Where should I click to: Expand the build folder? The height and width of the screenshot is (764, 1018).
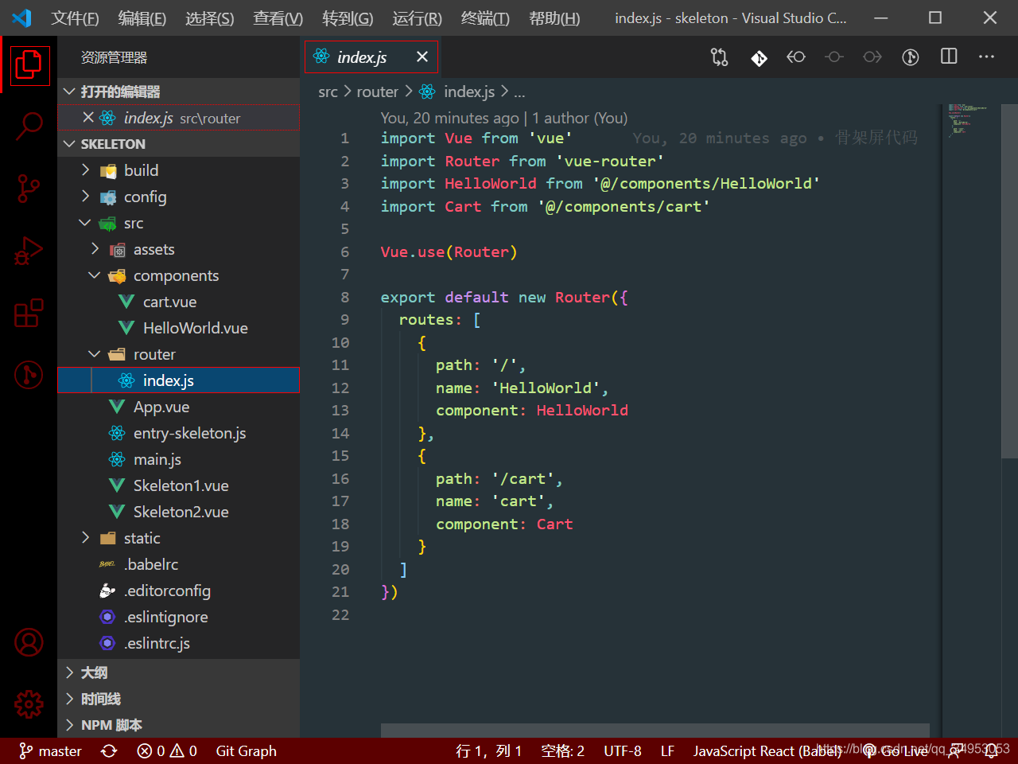[x=179, y=170]
